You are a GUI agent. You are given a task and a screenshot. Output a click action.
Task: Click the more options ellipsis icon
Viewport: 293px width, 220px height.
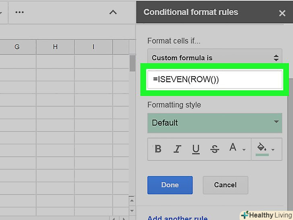(x=19, y=12)
